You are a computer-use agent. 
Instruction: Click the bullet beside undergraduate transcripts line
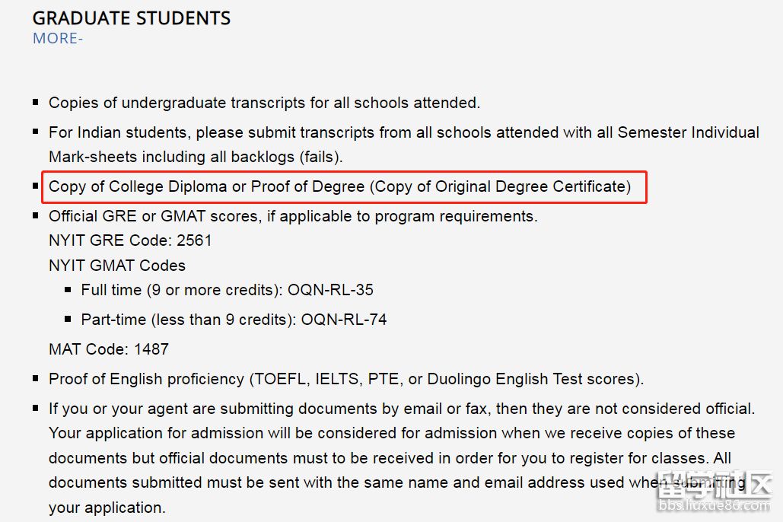(x=36, y=101)
